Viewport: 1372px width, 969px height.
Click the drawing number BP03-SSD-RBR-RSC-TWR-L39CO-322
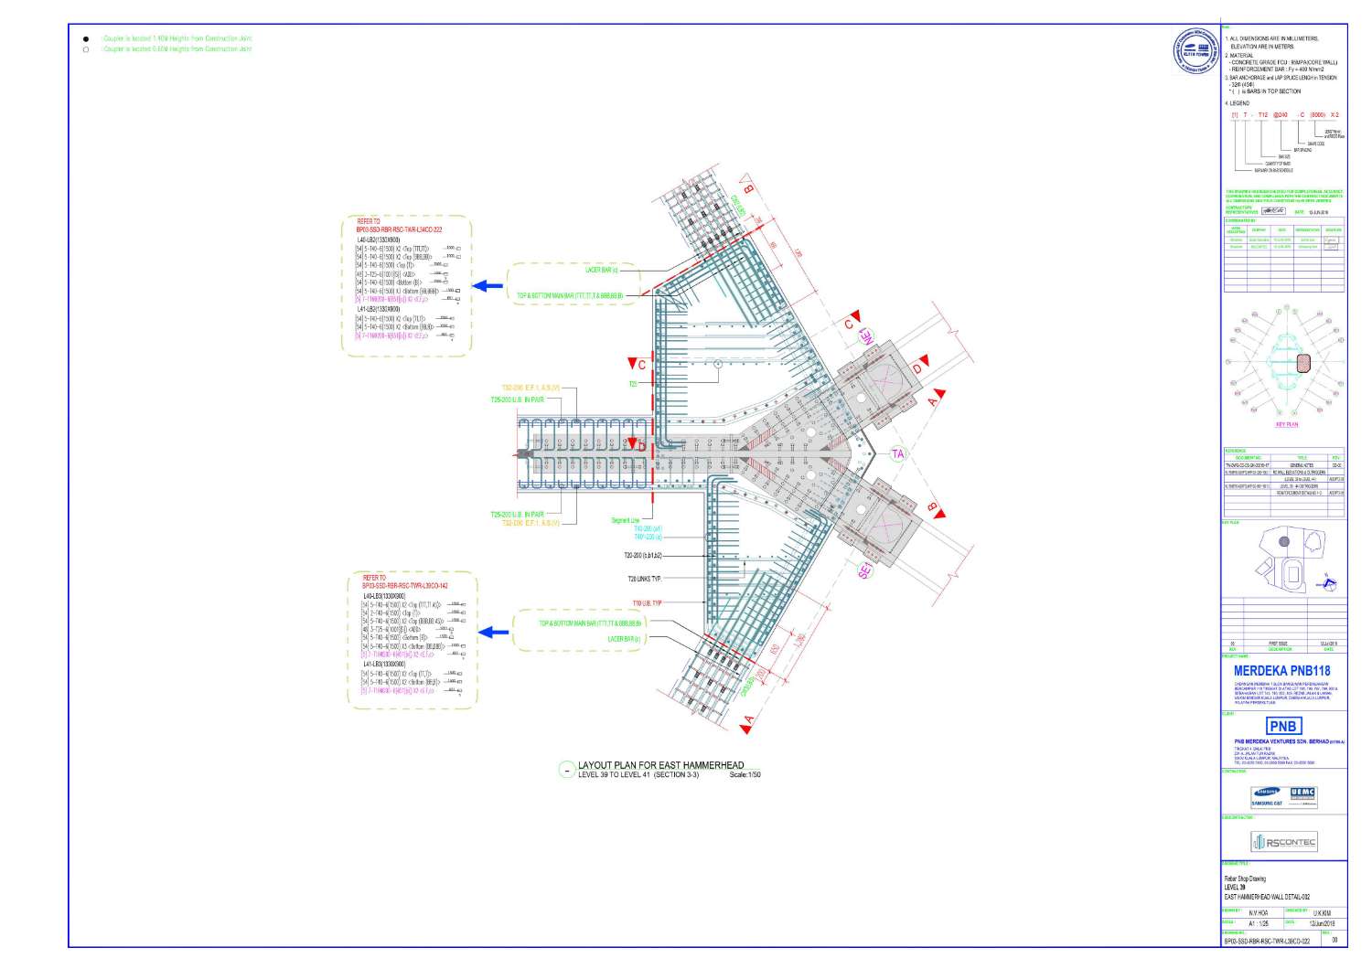[x=1268, y=940]
